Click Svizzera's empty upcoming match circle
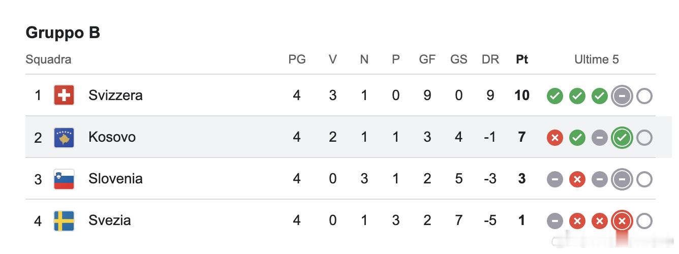The image size is (679, 254). [644, 96]
